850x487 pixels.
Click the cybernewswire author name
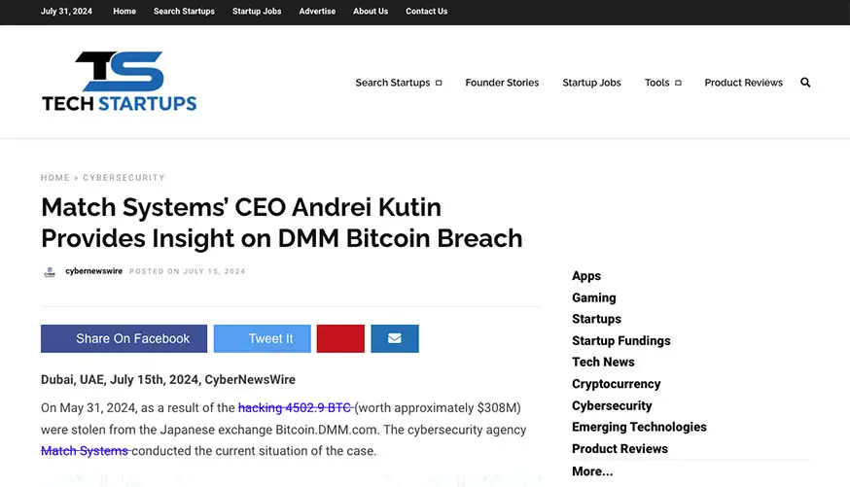(x=93, y=271)
